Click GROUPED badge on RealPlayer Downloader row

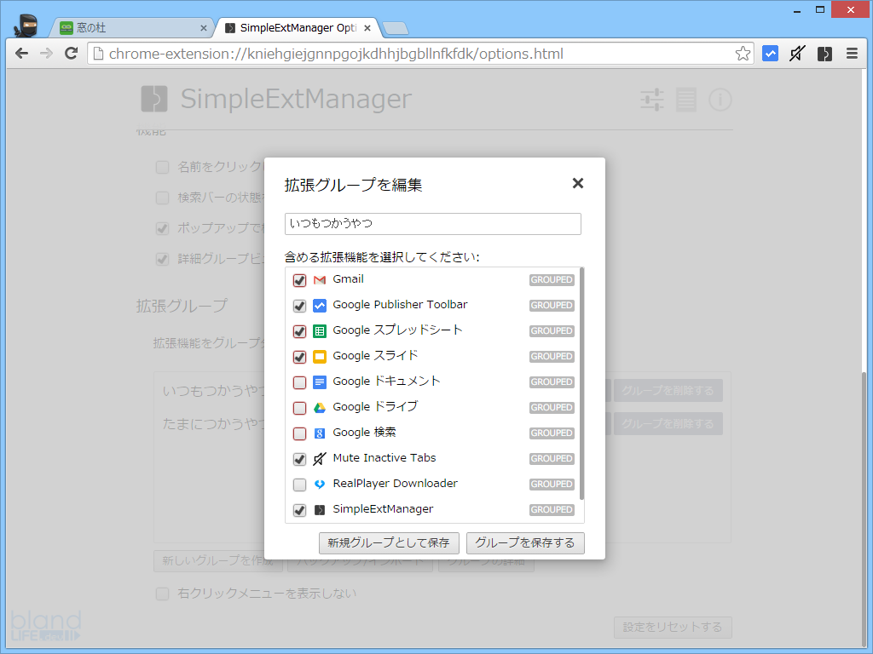tap(552, 484)
